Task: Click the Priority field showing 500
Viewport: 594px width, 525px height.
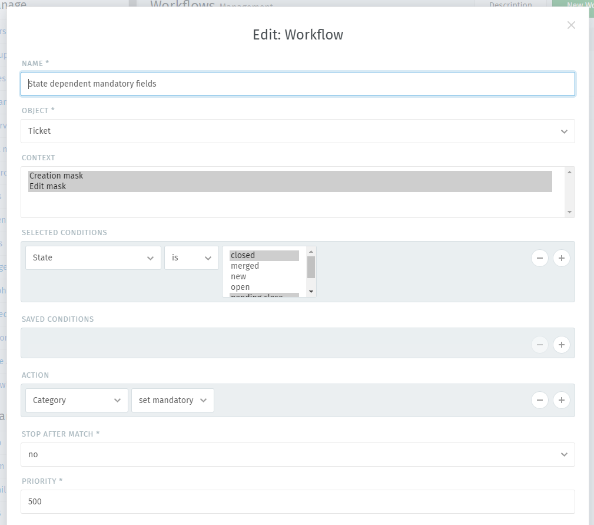Action: point(298,502)
